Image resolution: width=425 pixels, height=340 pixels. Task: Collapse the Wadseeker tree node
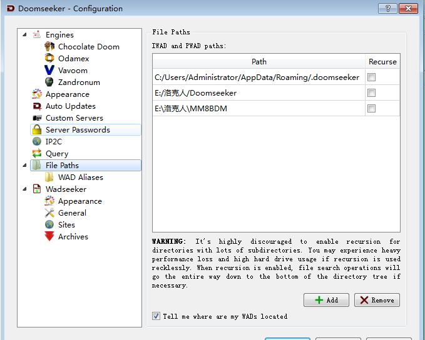tap(24, 189)
